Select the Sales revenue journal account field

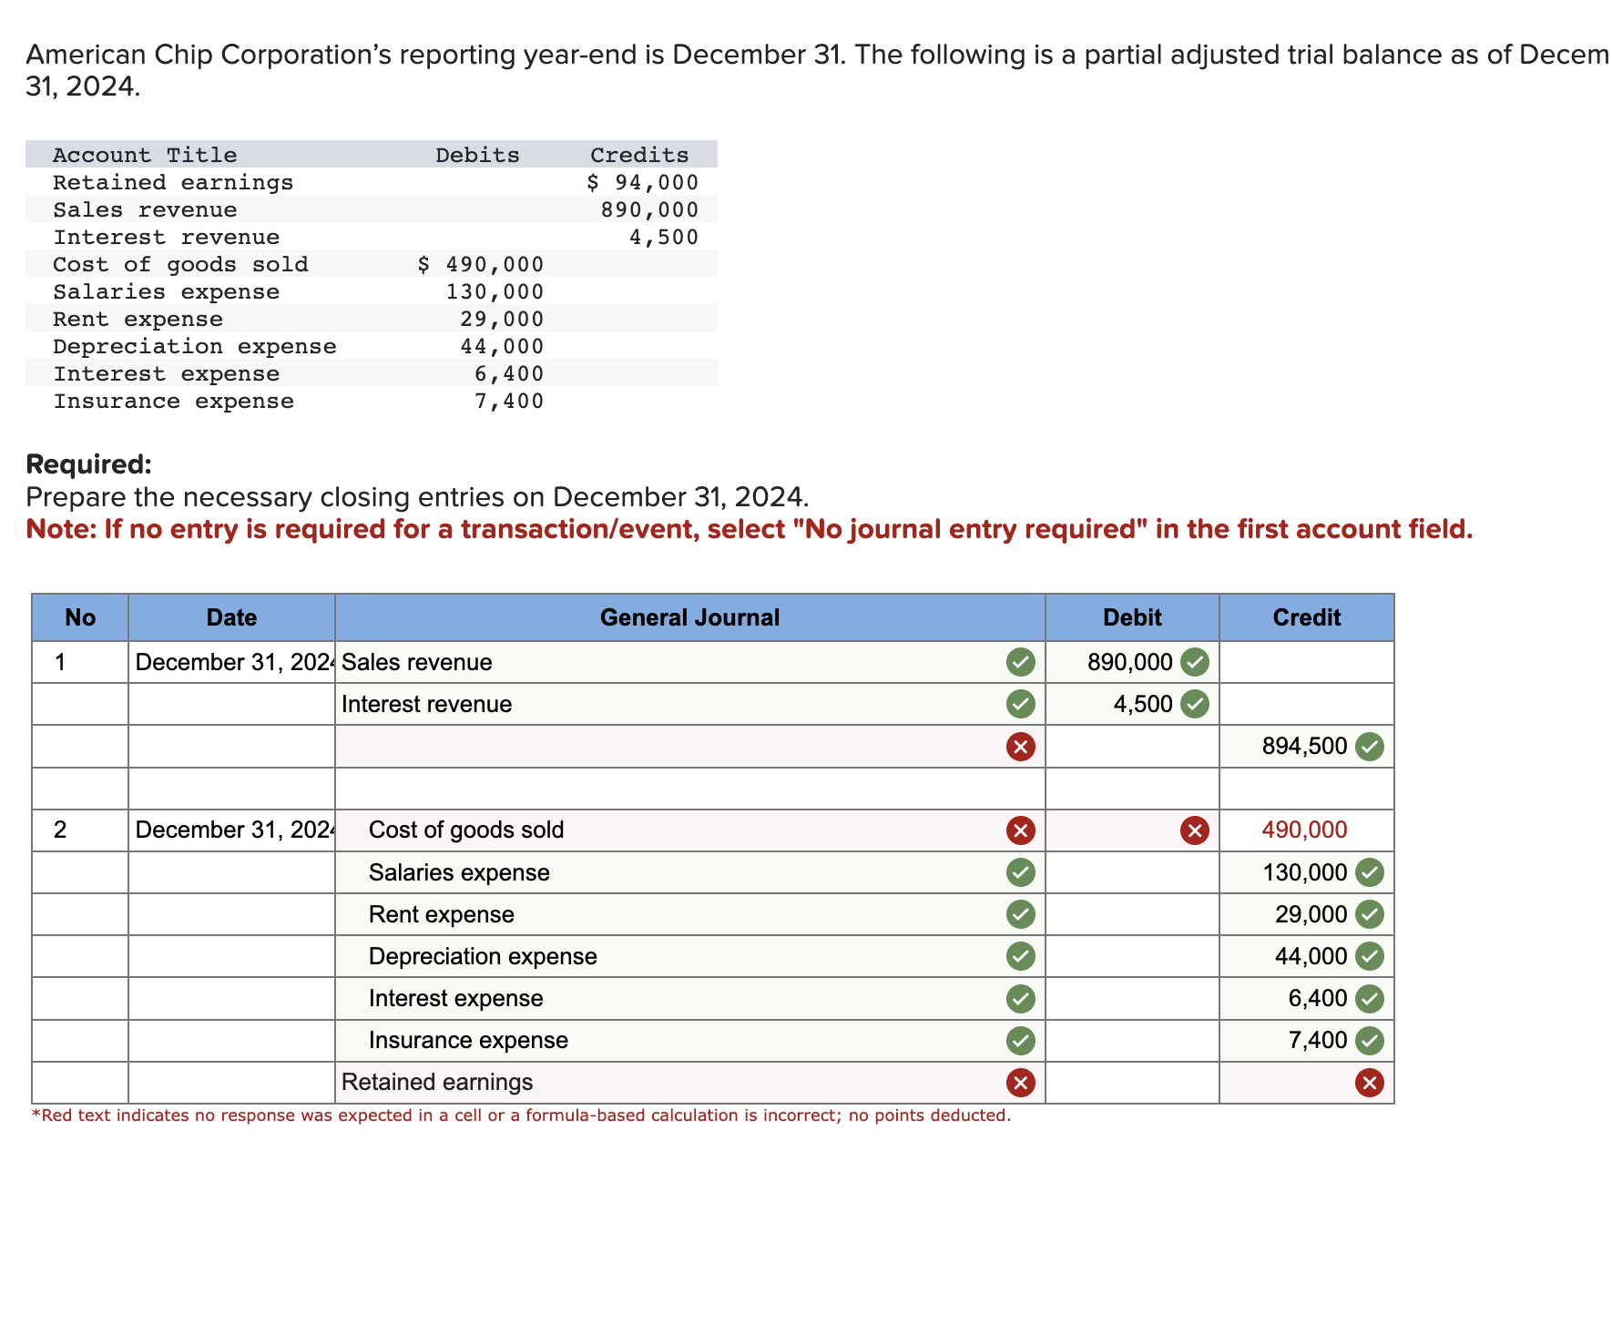689,662
